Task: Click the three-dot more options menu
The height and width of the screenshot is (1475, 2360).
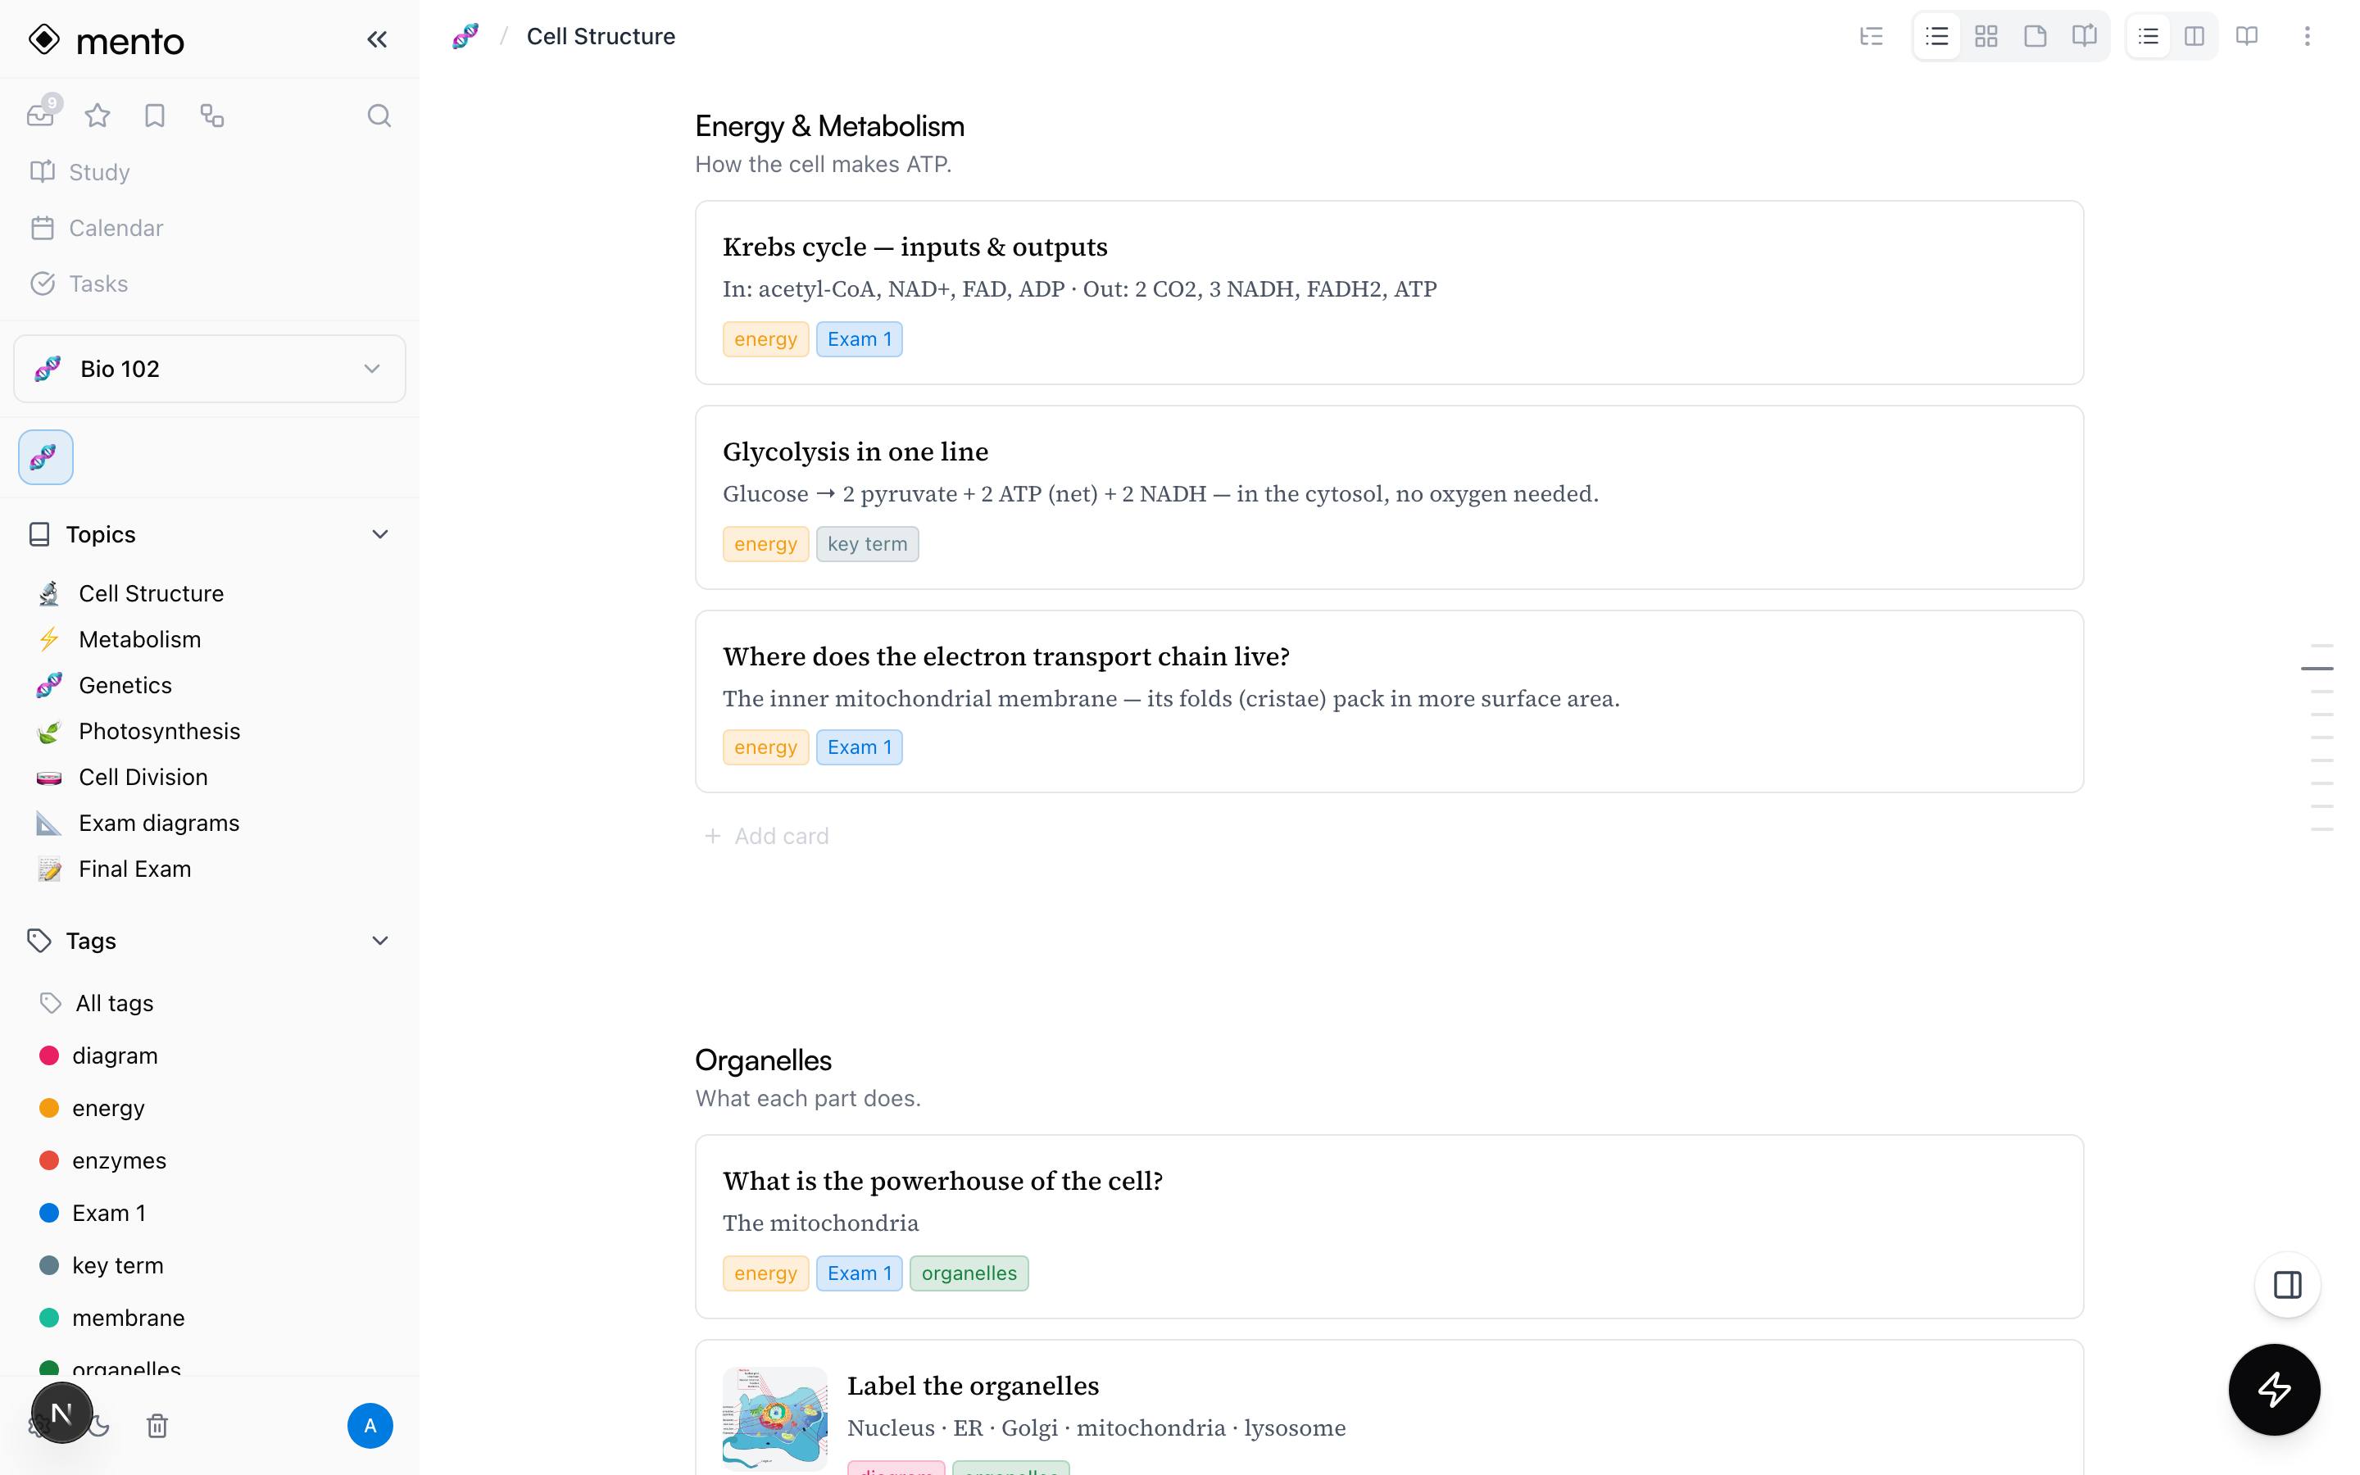Action: click(x=2307, y=36)
